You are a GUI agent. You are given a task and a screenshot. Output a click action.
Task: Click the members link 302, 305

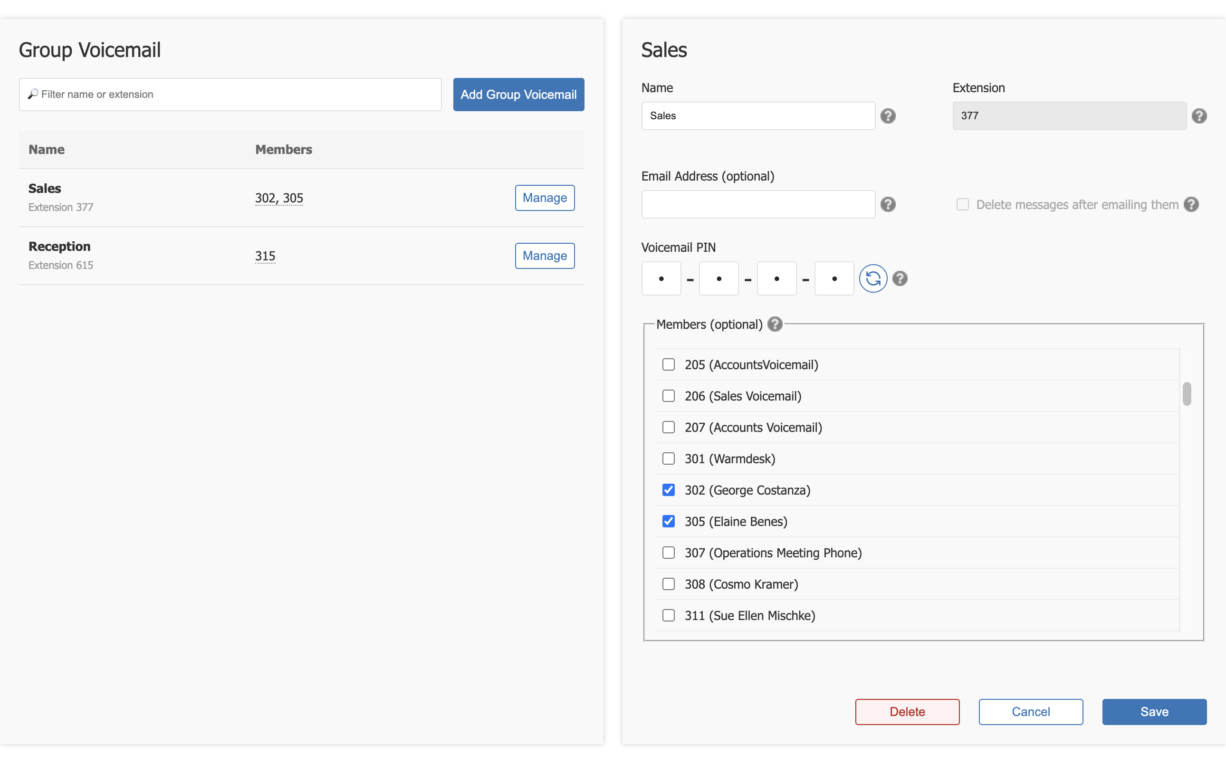(x=279, y=198)
